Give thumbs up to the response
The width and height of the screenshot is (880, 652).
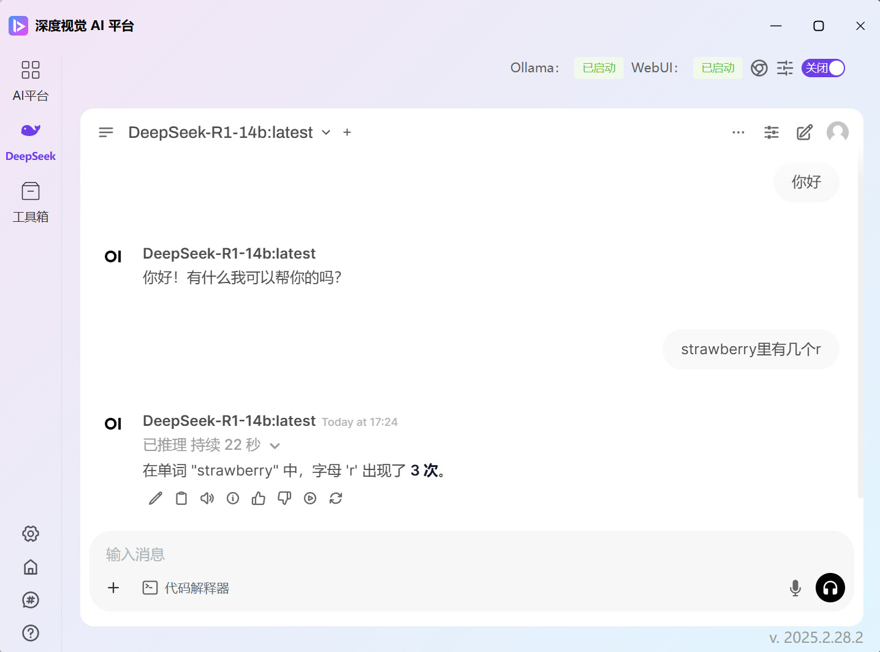click(259, 498)
